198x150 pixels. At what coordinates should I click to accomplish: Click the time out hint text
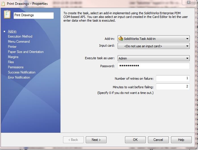125,93
